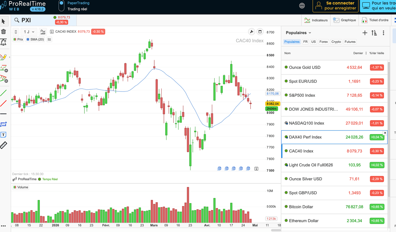Open the three-dots menu at sidebar bottom
Image resolution: width=396 pixels, height=232 pixels.
3,226
